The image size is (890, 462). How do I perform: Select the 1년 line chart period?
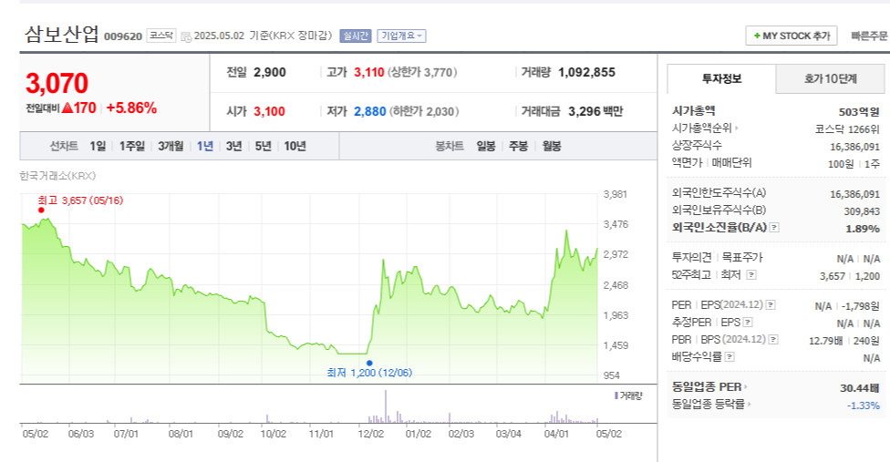[x=205, y=146]
